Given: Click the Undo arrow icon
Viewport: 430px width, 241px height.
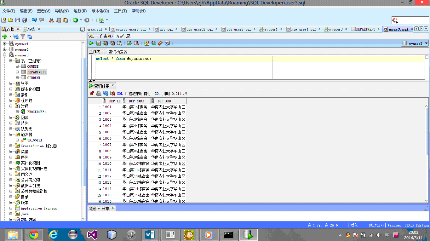Looking at the screenshot, I should click(x=34, y=20).
